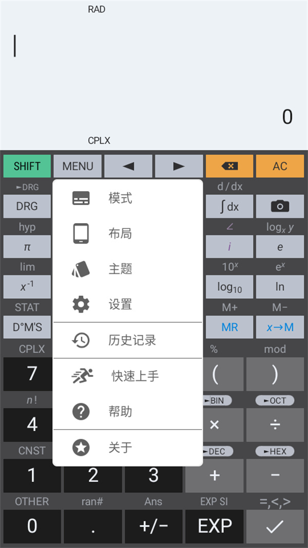Move cursor left with the left arrow key
The image size is (308, 548).
(x=128, y=166)
